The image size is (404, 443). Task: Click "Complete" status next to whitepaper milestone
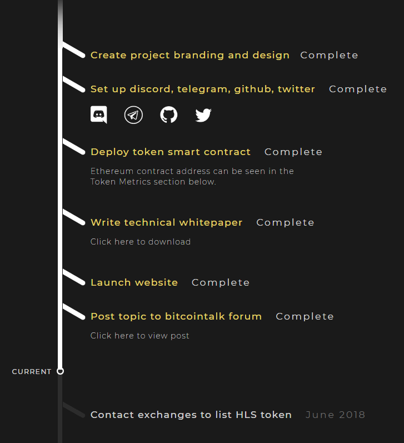tap(285, 222)
